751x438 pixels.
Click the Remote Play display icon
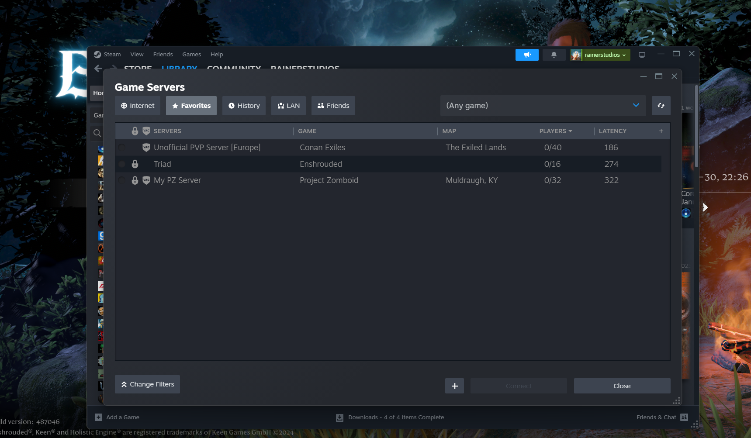click(x=641, y=55)
